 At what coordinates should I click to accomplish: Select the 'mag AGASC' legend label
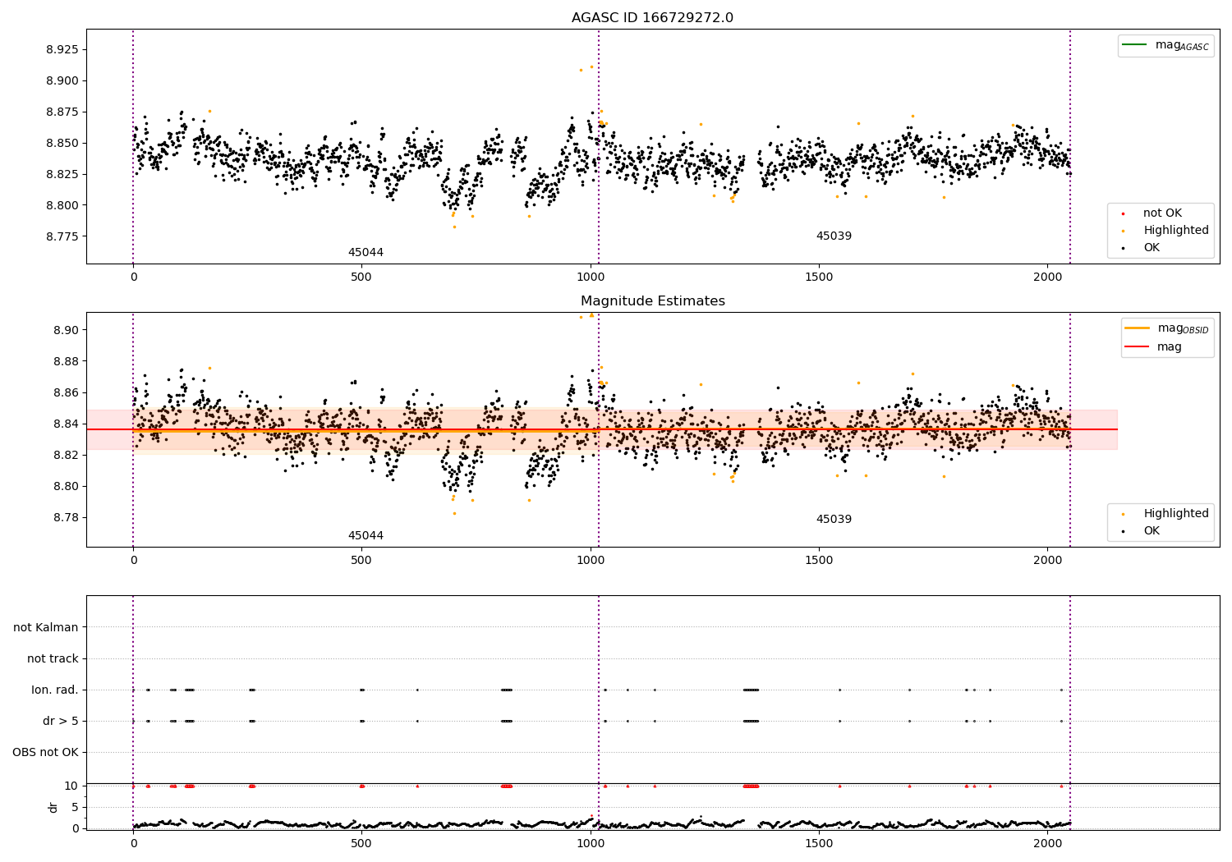[x=1182, y=46]
